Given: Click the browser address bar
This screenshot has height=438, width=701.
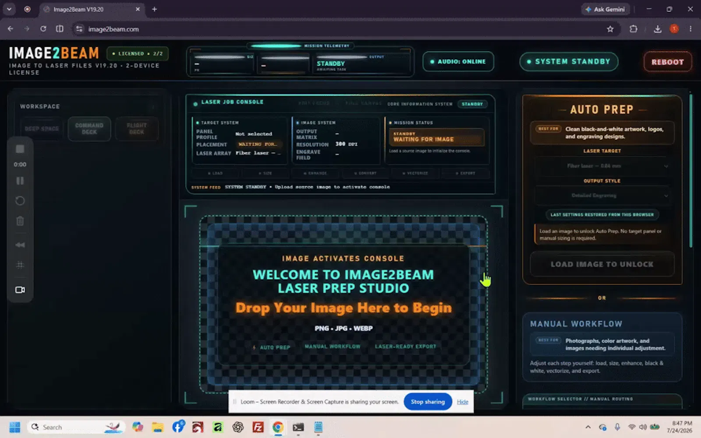Looking at the screenshot, I should (342, 29).
